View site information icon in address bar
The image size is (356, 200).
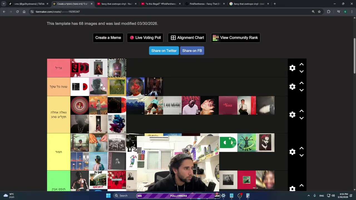[x=32, y=12]
